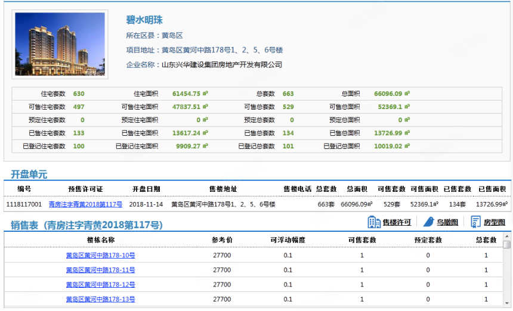
Task: Click the 楼栋名称 column header
Action: click(100, 240)
